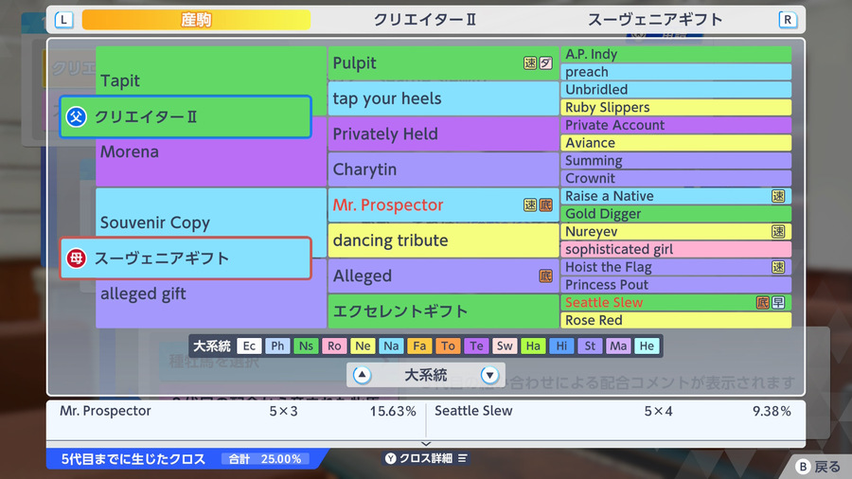852x479 pixels.
Task: Click the Ec lineage swatch
Action: (249, 346)
